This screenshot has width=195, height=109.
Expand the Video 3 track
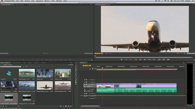(x=90, y=80)
